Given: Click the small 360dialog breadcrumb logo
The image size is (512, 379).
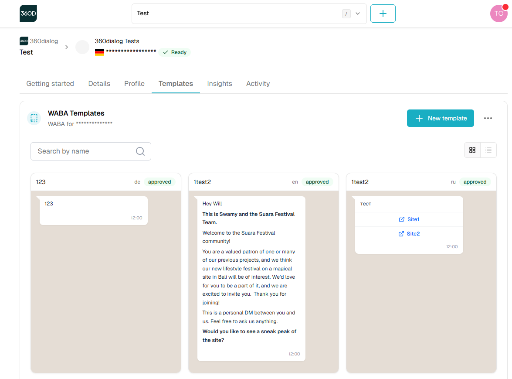Looking at the screenshot, I should (x=24, y=41).
